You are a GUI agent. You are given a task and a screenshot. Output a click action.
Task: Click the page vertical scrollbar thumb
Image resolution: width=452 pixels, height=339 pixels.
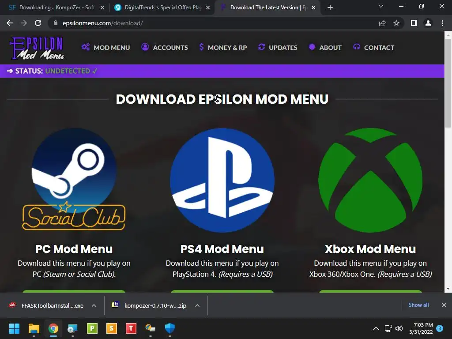448,83
